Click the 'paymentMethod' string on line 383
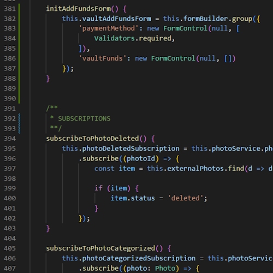Image resolution: width=273 pixels, height=273 pixels. click(109, 28)
